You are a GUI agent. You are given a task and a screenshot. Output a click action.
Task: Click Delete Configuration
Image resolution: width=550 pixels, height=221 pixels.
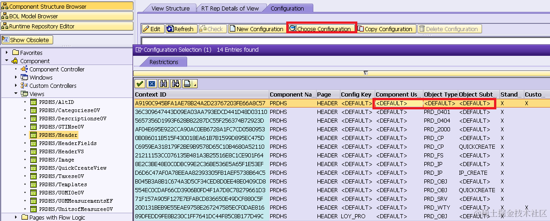tap(450, 29)
